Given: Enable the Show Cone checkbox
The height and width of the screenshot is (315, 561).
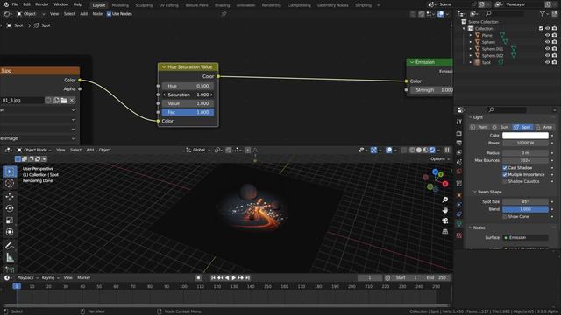Looking at the screenshot, I should [505, 217].
